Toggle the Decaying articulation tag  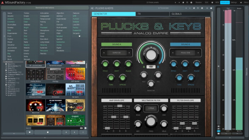click(44, 45)
